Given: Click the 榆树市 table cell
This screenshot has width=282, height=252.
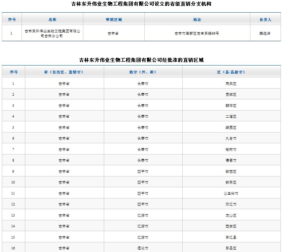Looking at the screenshot, I should click(231, 150).
